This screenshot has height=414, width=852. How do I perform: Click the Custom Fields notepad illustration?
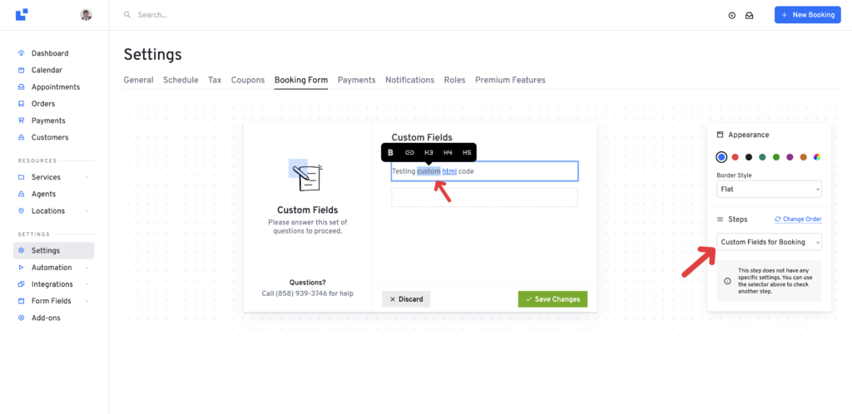point(305,175)
